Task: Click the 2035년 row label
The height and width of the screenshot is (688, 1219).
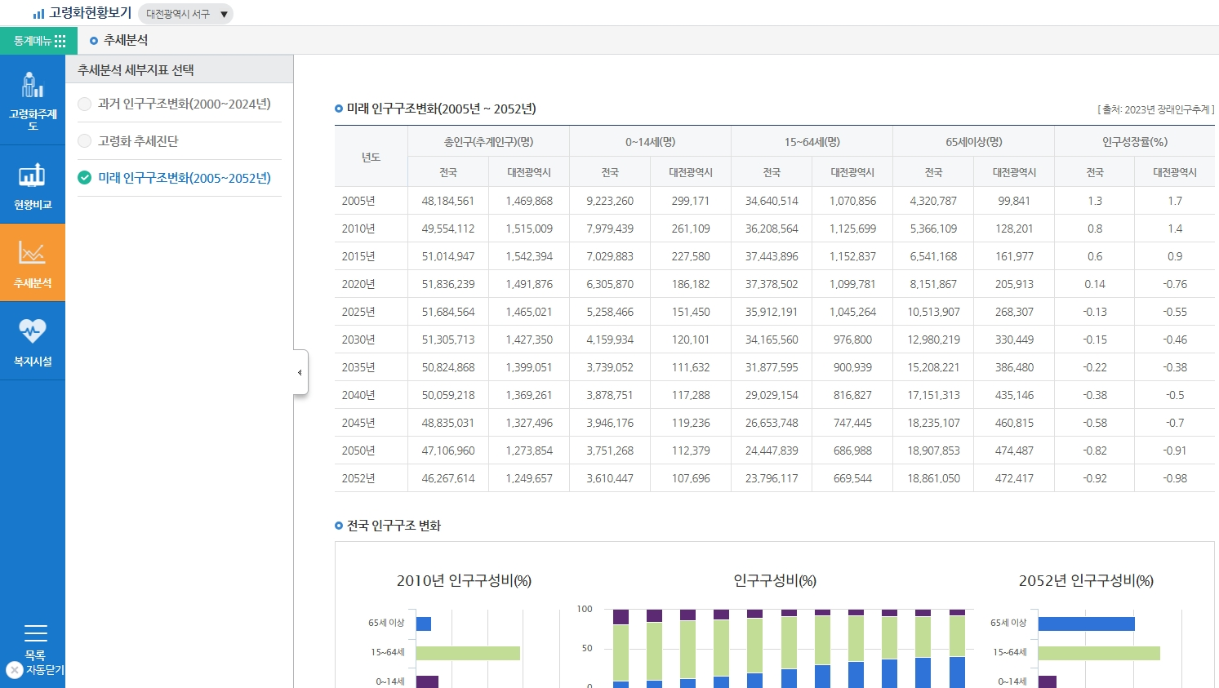Action: click(358, 367)
